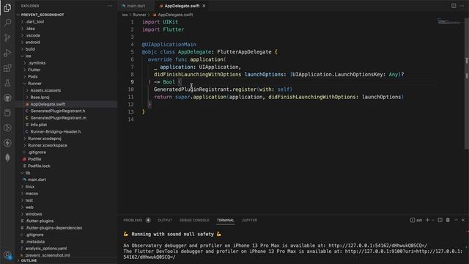
Task: Click the AppDelegate.swift breadcrumb segment
Action: pyautogui.click(x=175, y=15)
